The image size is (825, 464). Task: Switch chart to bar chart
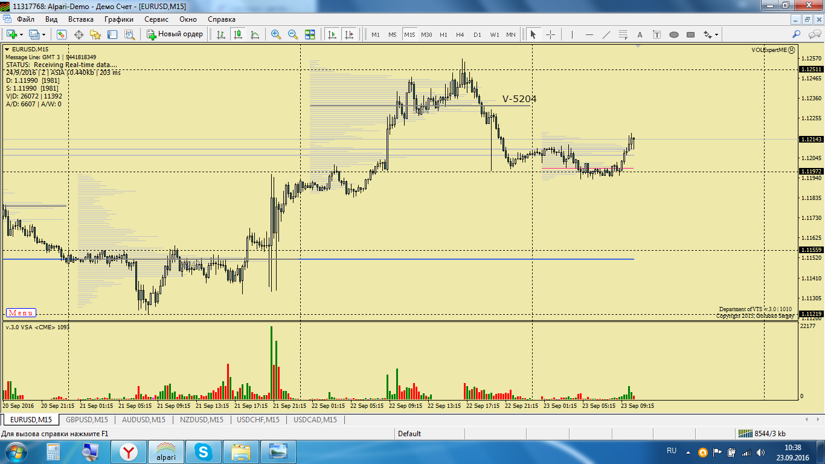[x=221, y=34]
